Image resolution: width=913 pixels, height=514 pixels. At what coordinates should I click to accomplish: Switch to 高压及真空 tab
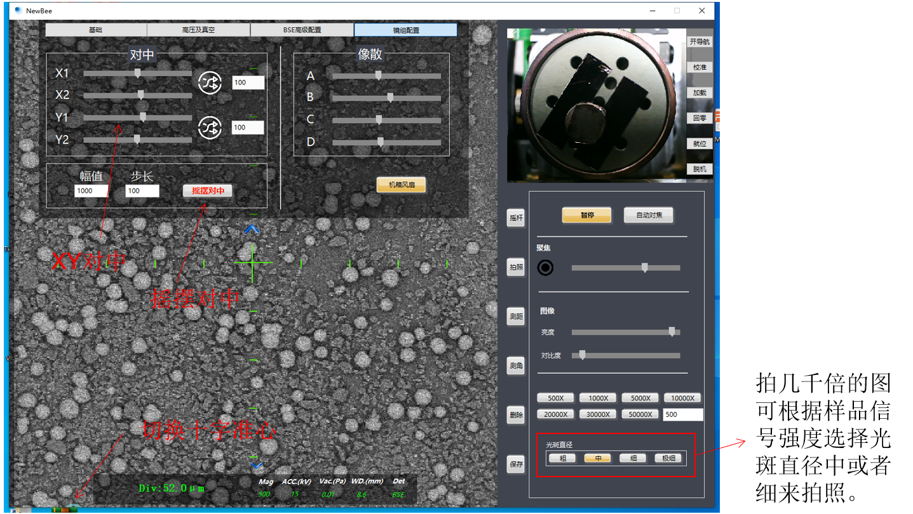198,30
